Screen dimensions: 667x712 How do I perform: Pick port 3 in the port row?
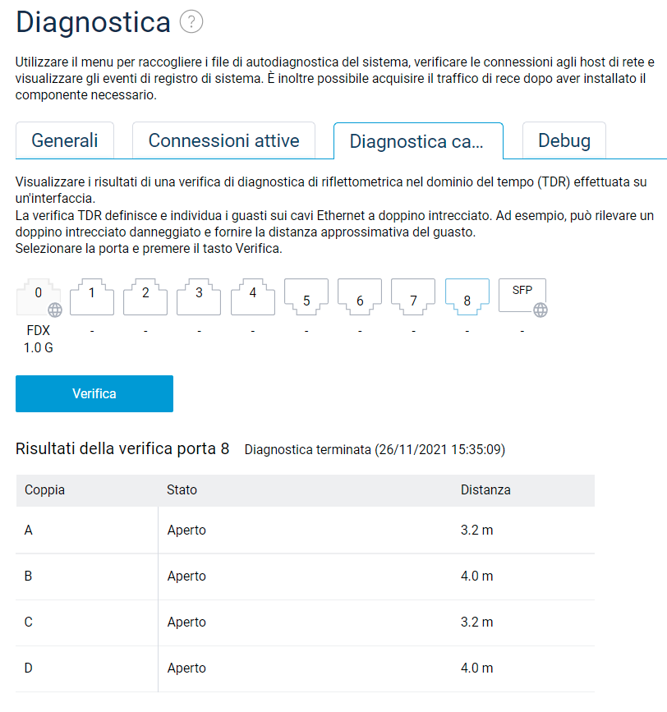coord(199,296)
